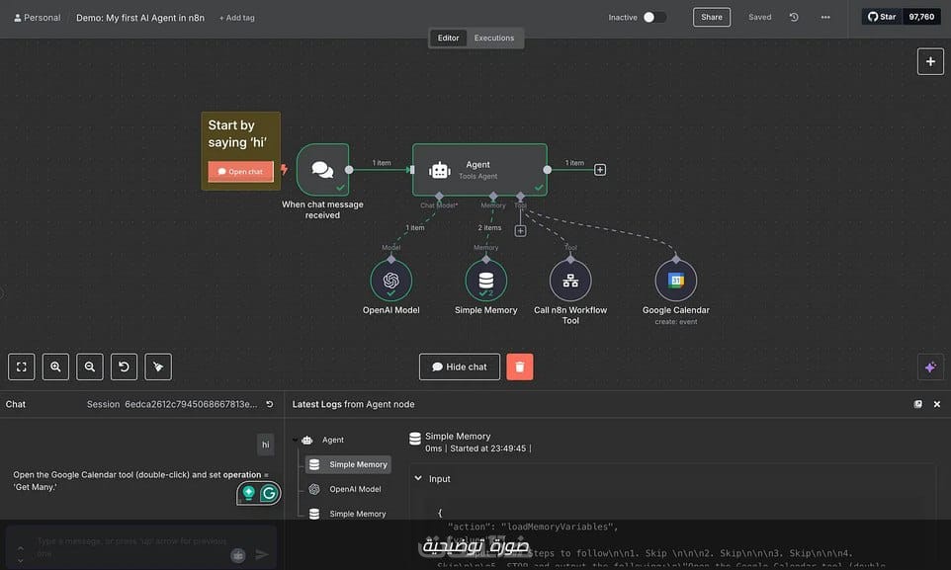The height and width of the screenshot is (570, 951).
Task: Click the chat message input field
Action: coord(132,547)
